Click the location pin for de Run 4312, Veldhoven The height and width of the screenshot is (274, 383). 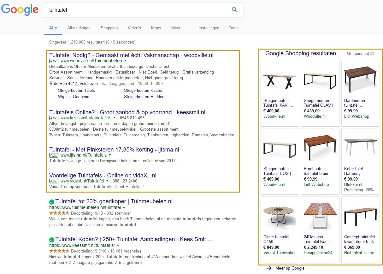point(51,83)
